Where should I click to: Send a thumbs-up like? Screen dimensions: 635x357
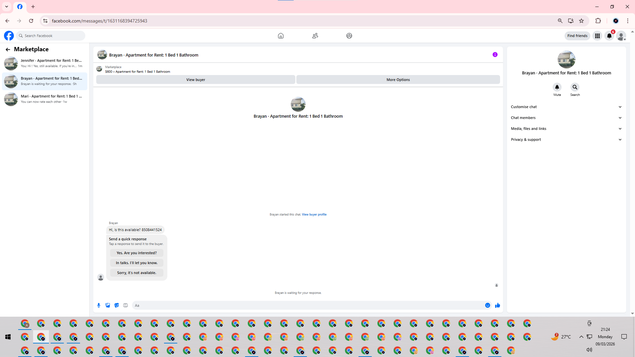(x=497, y=305)
